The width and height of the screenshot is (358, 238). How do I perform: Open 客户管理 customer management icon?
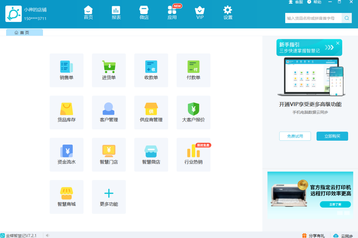point(109,109)
